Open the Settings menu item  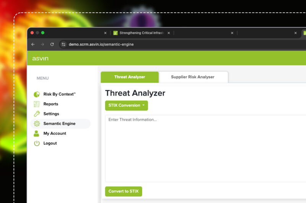pyautogui.click(x=51, y=114)
